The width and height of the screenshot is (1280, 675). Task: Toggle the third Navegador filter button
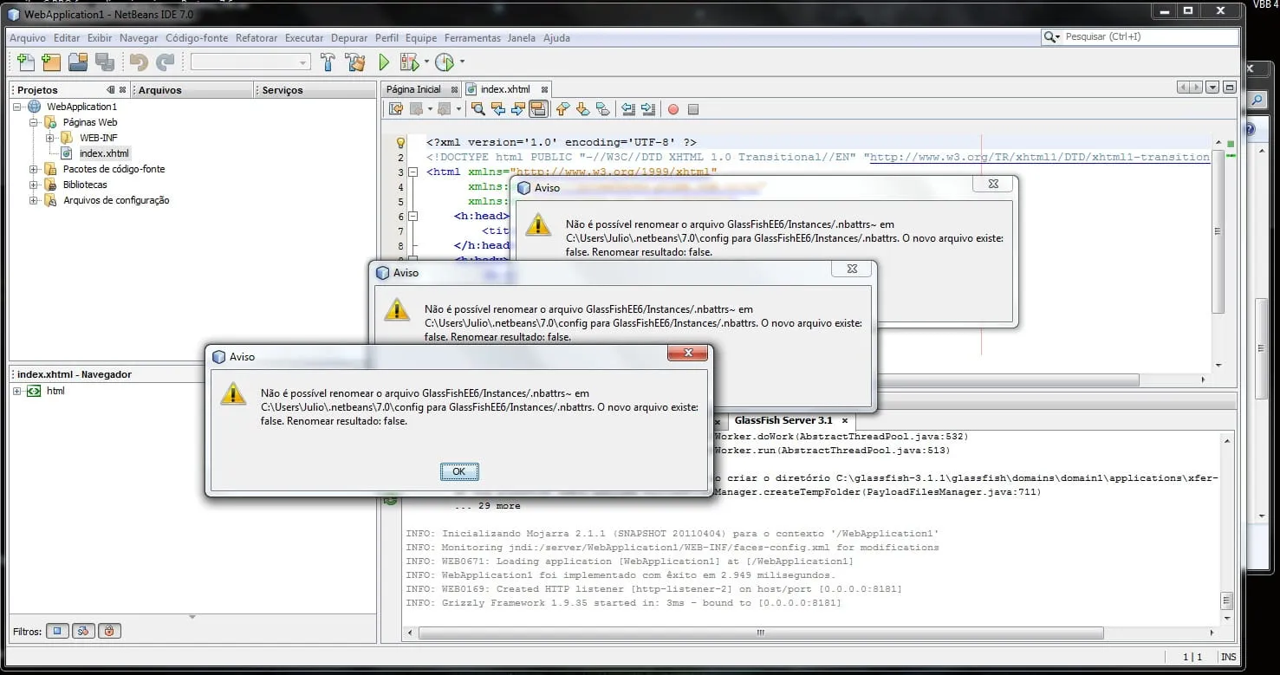coord(109,631)
